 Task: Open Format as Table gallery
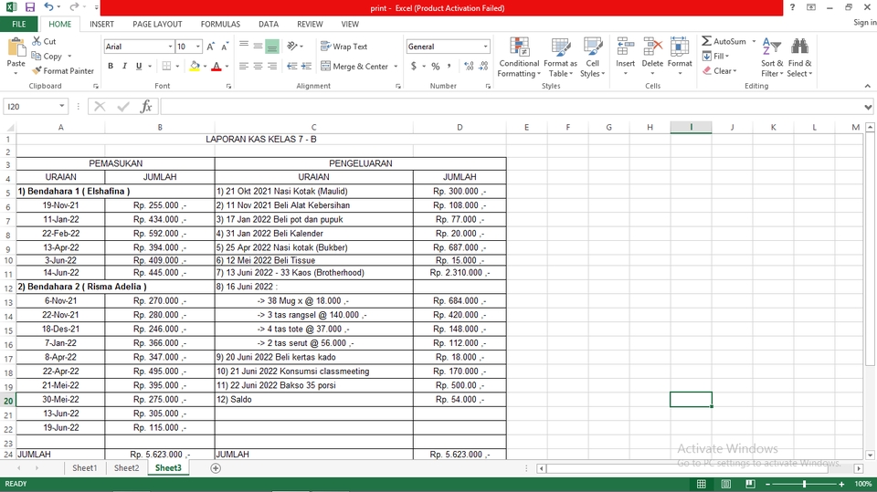560,58
